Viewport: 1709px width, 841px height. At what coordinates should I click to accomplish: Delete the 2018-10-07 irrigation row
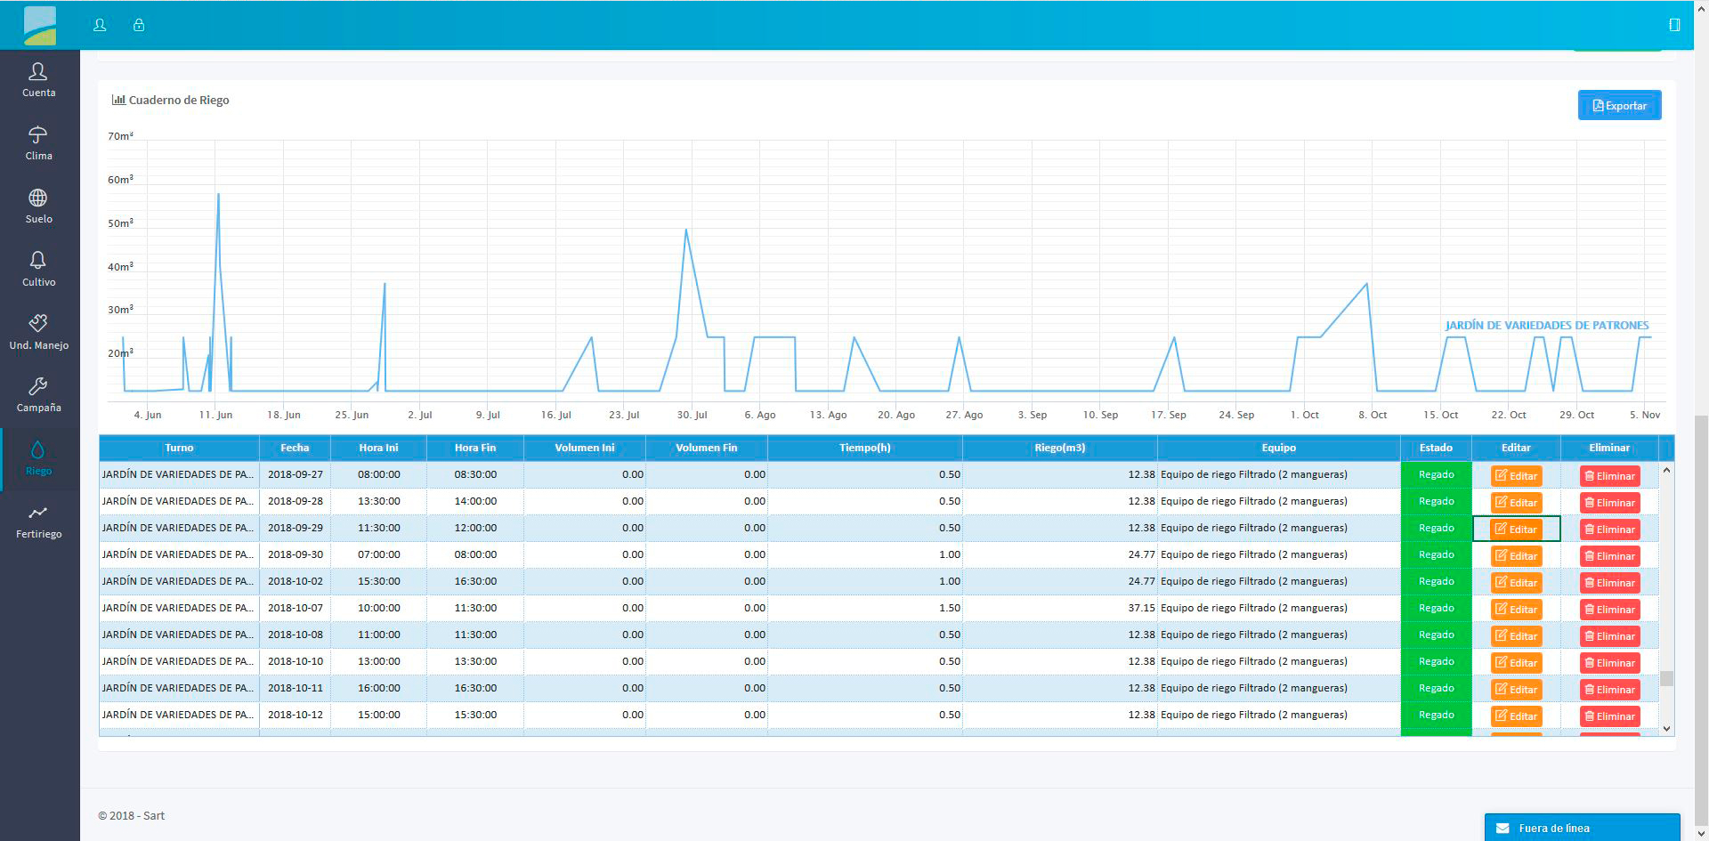(1609, 610)
